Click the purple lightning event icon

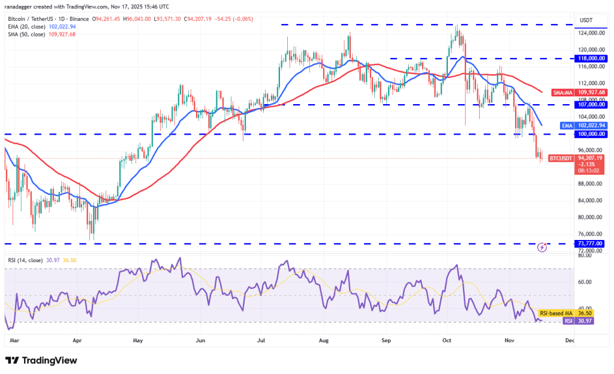click(x=542, y=247)
